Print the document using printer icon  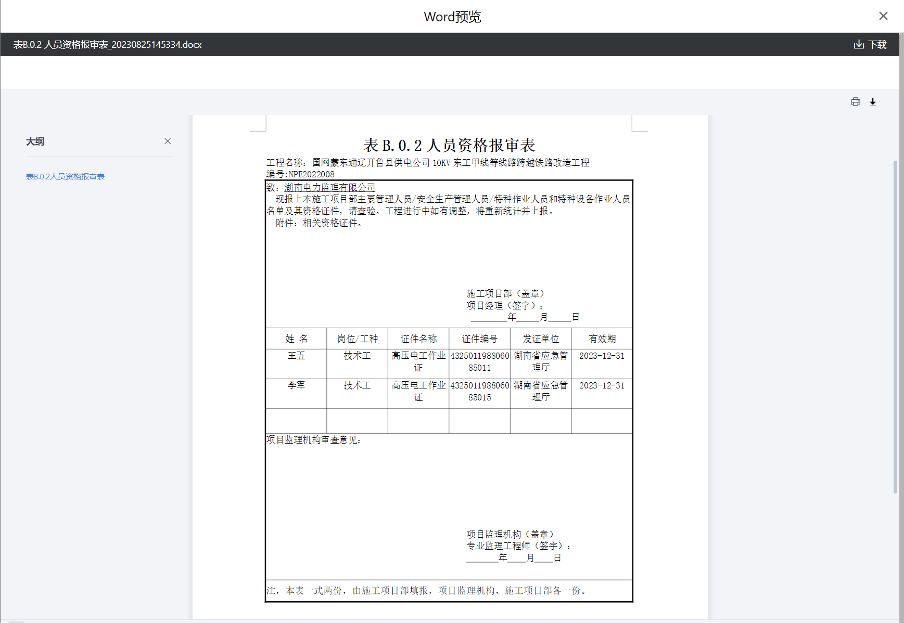tap(855, 102)
